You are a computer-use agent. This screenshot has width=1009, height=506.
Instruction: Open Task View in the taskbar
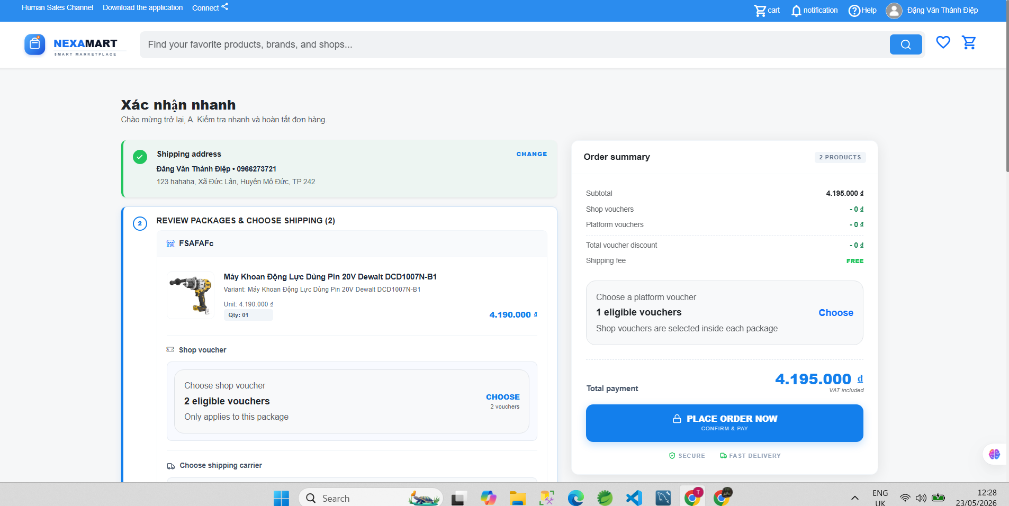(x=458, y=498)
